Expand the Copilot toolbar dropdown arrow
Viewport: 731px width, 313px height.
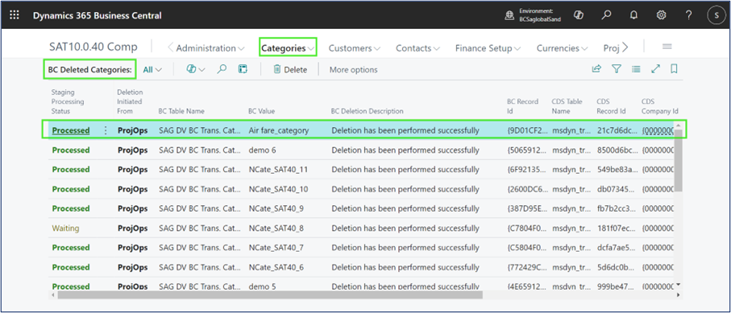(201, 69)
